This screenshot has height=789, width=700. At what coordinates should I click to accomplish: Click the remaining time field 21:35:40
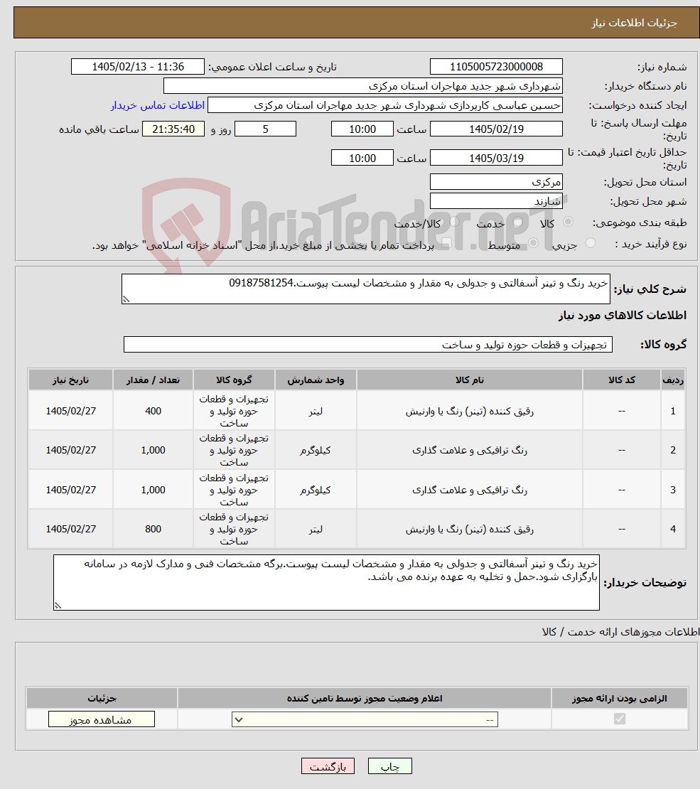173,129
